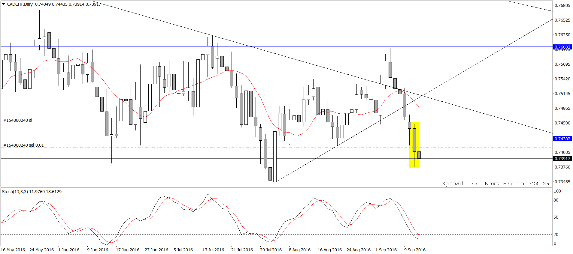Click the 5 Jul 2016 date label

pyautogui.click(x=183, y=250)
